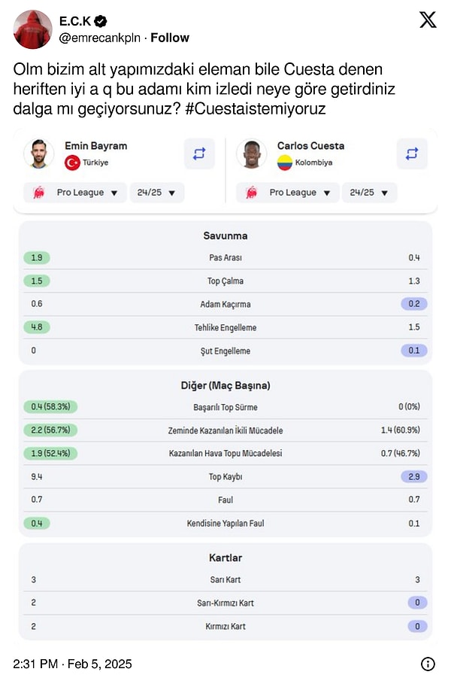Open tweet timestamp 2:31 PM Feb 5, 2025

click(72, 664)
